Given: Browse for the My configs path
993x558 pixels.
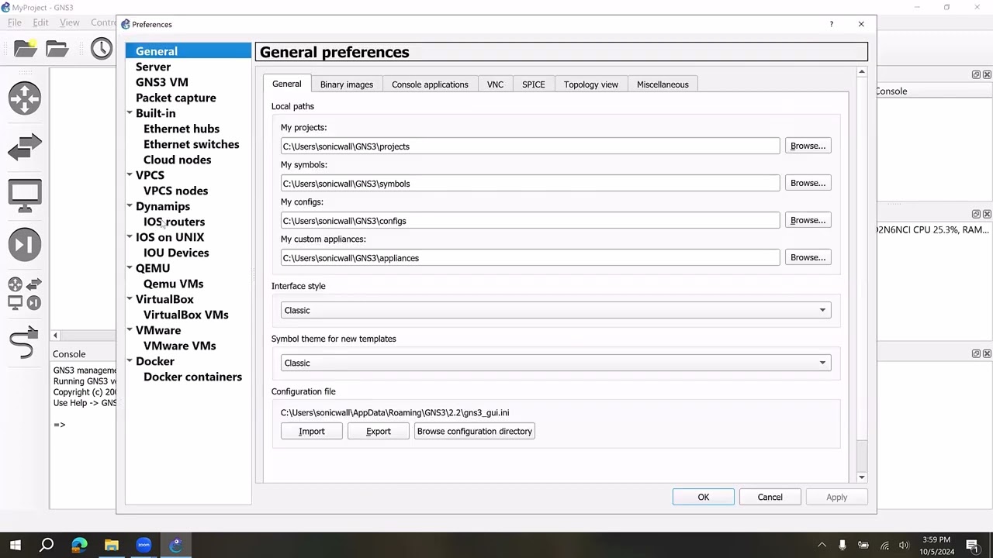Looking at the screenshot, I should click(808, 220).
